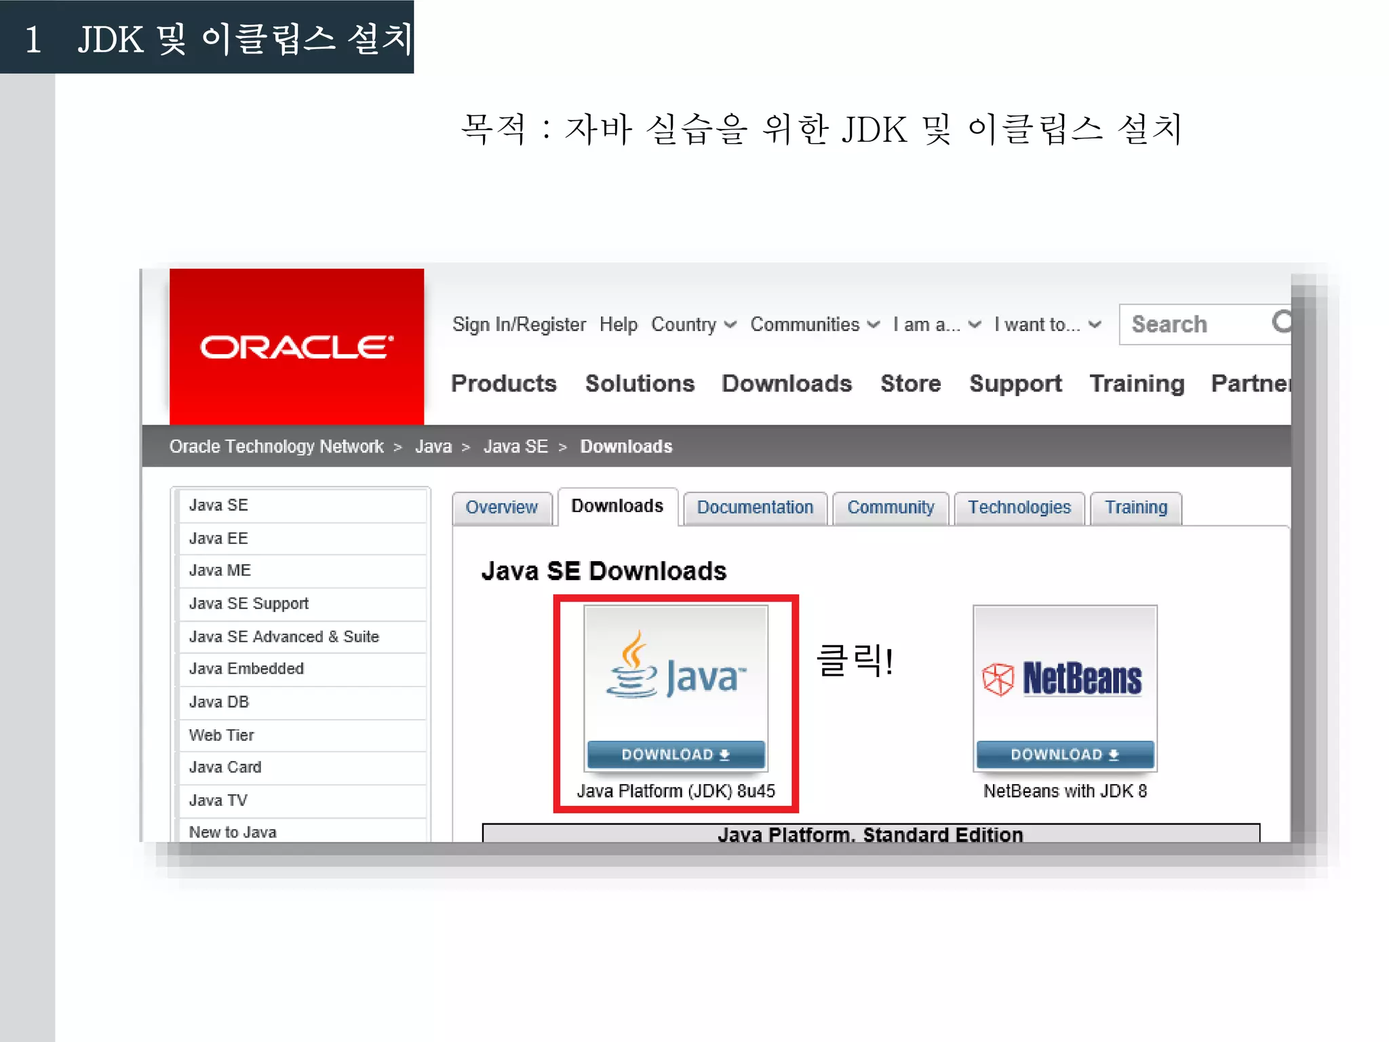Click the 'Java Platform, Standard Edition' header
Image resolution: width=1389 pixels, height=1042 pixels.
[x=871, y=834]
